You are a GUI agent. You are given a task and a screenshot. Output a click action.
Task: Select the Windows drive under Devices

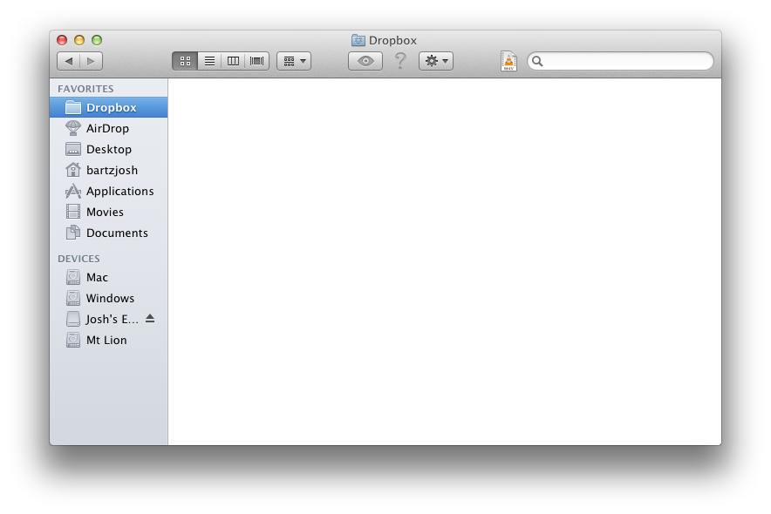109,299
